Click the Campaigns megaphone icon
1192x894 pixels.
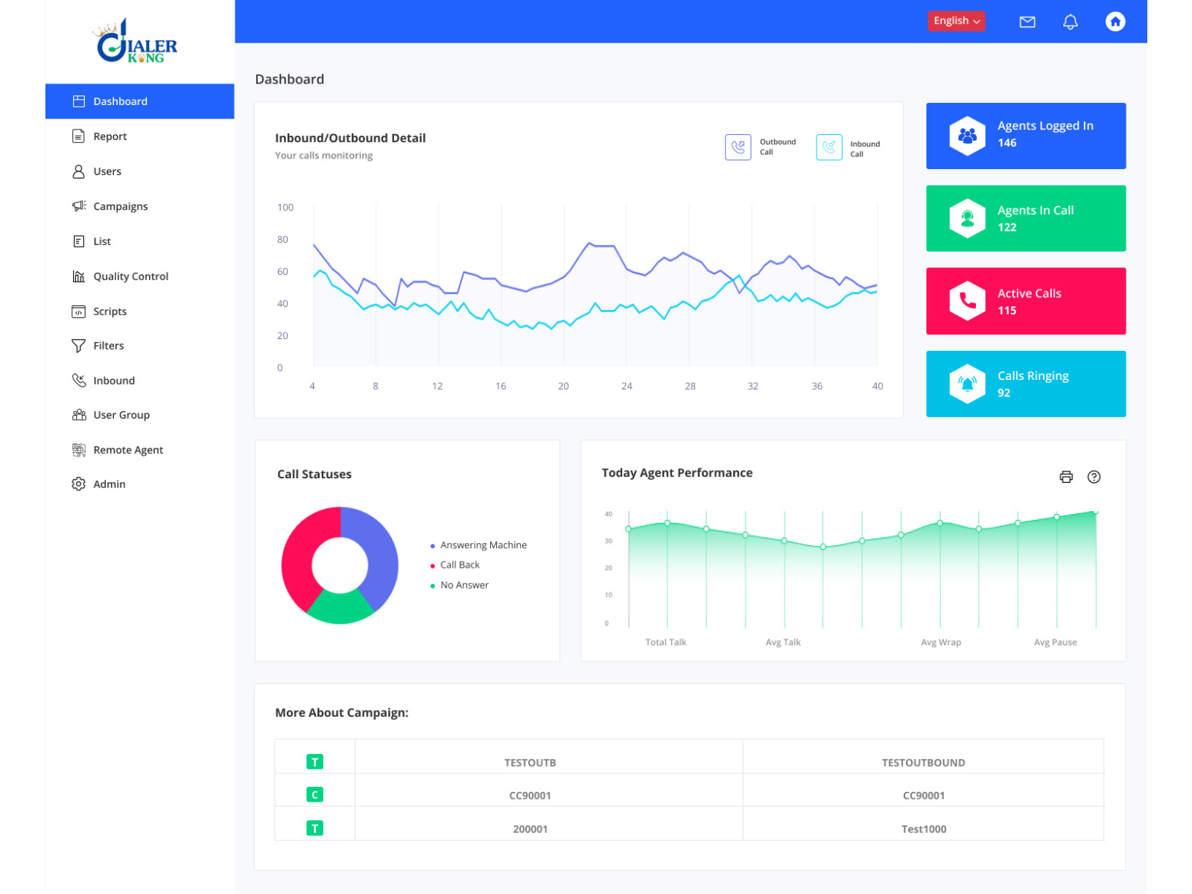coord(79,206)
